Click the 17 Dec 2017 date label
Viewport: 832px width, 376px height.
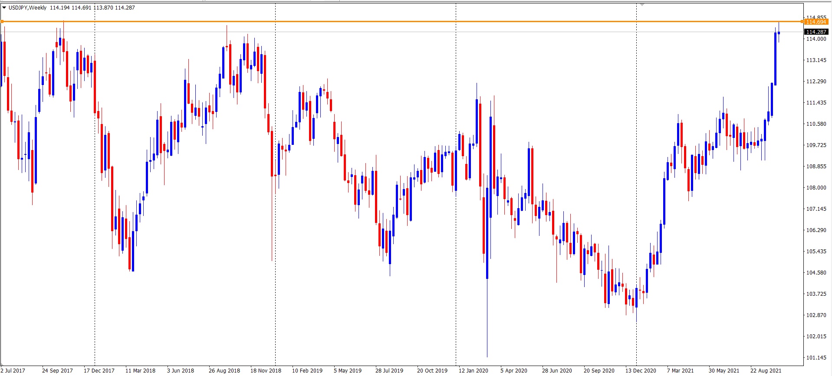tap(99, 370)
